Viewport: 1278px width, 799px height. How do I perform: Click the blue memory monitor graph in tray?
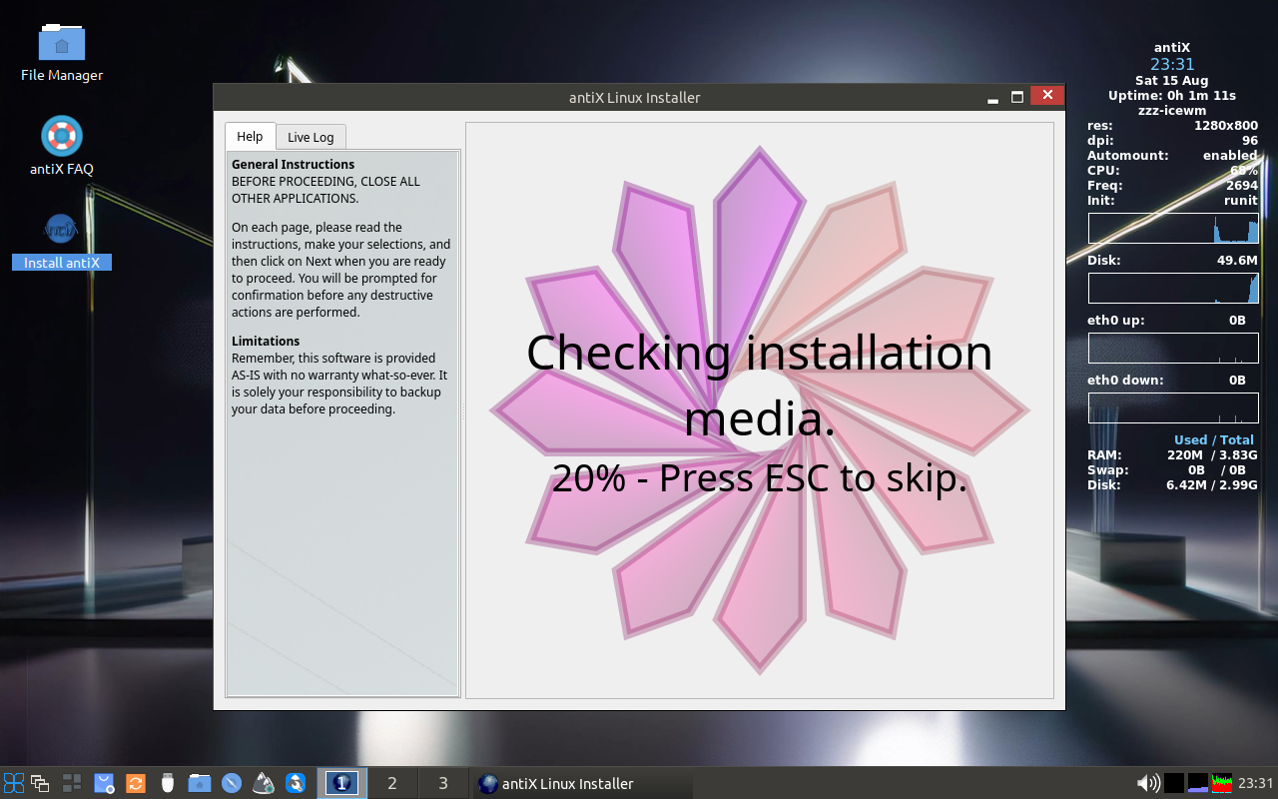pyautogui.click(x=1197, y=783)
